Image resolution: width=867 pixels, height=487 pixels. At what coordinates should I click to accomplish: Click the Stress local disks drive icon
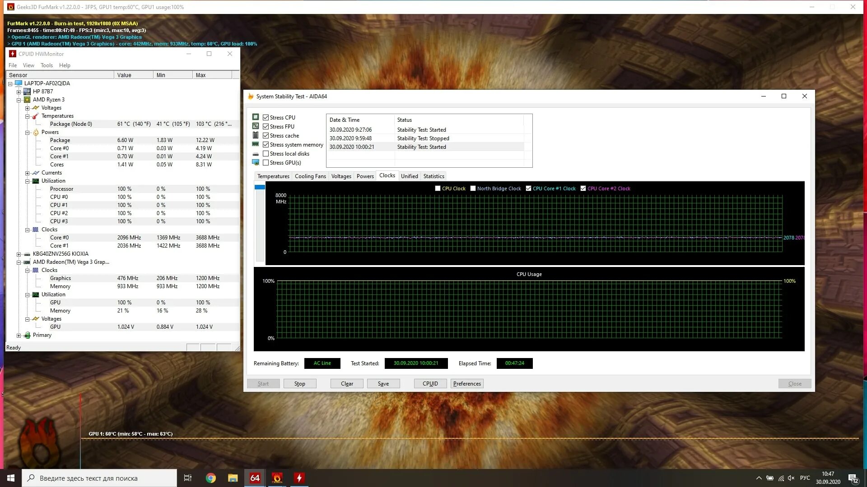pos(256,154)
